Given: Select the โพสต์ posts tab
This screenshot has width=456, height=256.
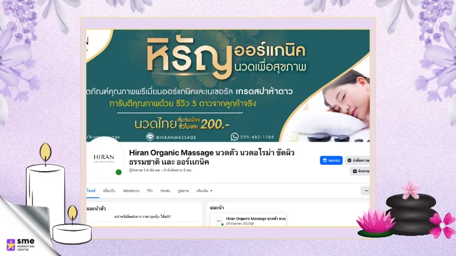Looking at the screenshot, I should [x=91, y=191].
